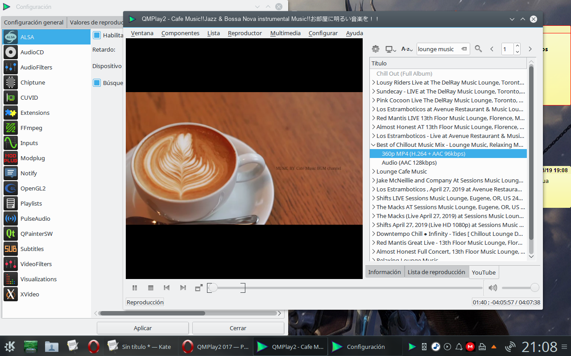
Task: Open the video quality monitor dropdown
Action: coord(391,49)
